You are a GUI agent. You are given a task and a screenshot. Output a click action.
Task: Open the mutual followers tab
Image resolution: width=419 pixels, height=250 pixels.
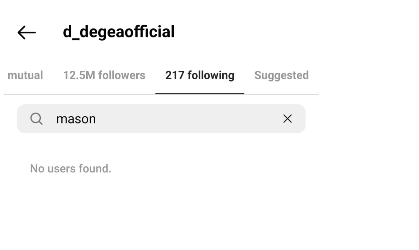25,75
